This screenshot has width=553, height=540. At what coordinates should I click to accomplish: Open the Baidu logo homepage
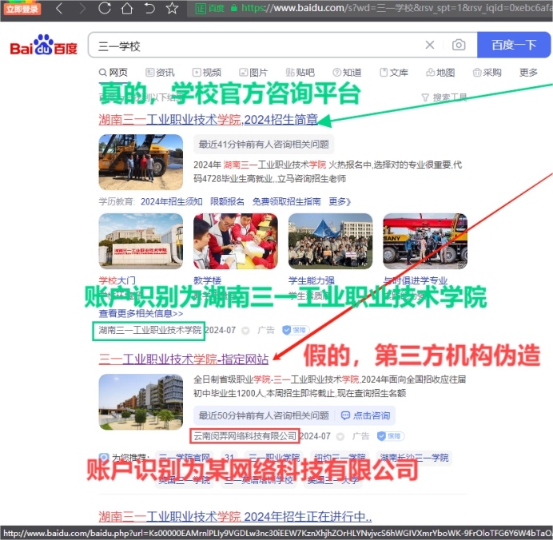click(43, 45)
